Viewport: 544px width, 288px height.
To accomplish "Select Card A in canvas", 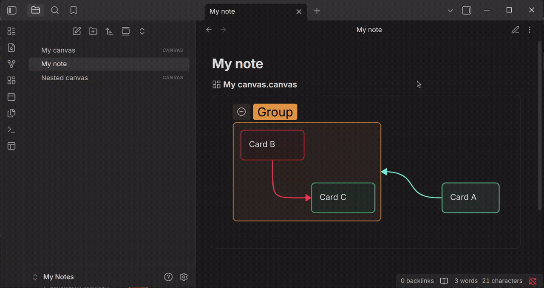I will coord(470,198).
